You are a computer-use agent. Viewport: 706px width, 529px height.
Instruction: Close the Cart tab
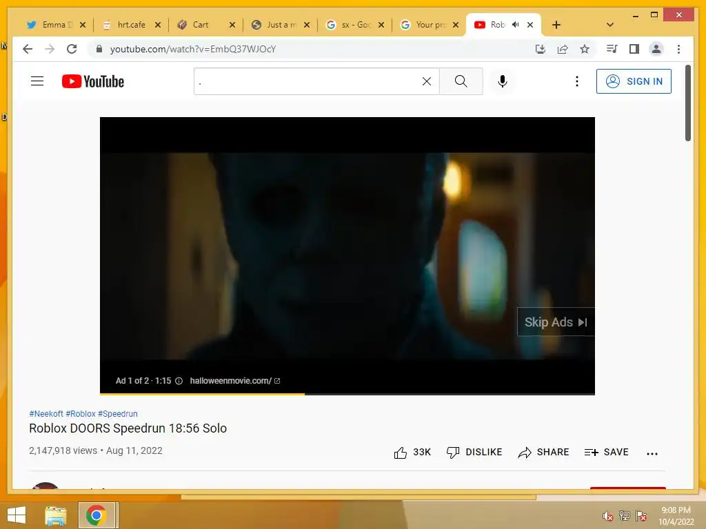(x=232, y=25)
